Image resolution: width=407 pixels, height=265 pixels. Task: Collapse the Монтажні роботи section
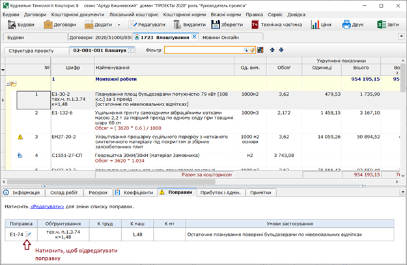[x=8, y=83]
